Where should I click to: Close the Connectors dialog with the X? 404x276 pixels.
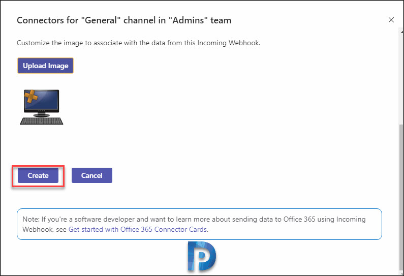[391, 20]
